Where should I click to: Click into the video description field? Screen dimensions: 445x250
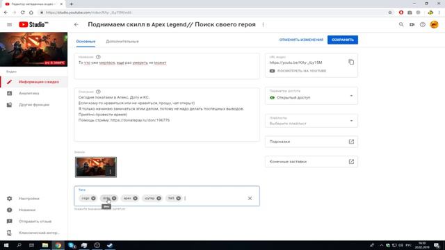(167, 115)
